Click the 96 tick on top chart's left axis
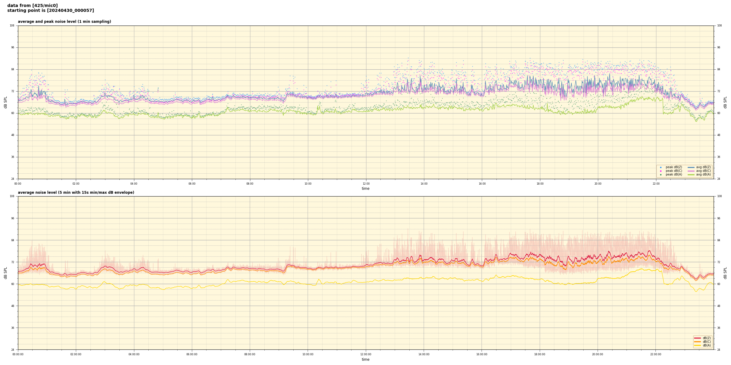This screenshot has width=731, height=365. (x=12, y=47)
